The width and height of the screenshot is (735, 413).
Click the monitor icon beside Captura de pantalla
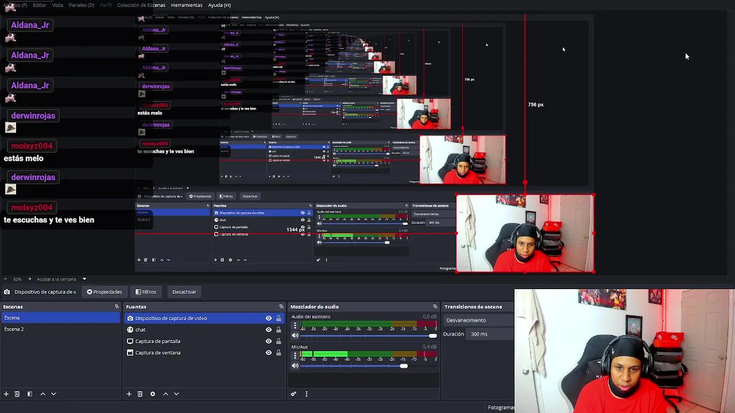click(x=130, y=341)
